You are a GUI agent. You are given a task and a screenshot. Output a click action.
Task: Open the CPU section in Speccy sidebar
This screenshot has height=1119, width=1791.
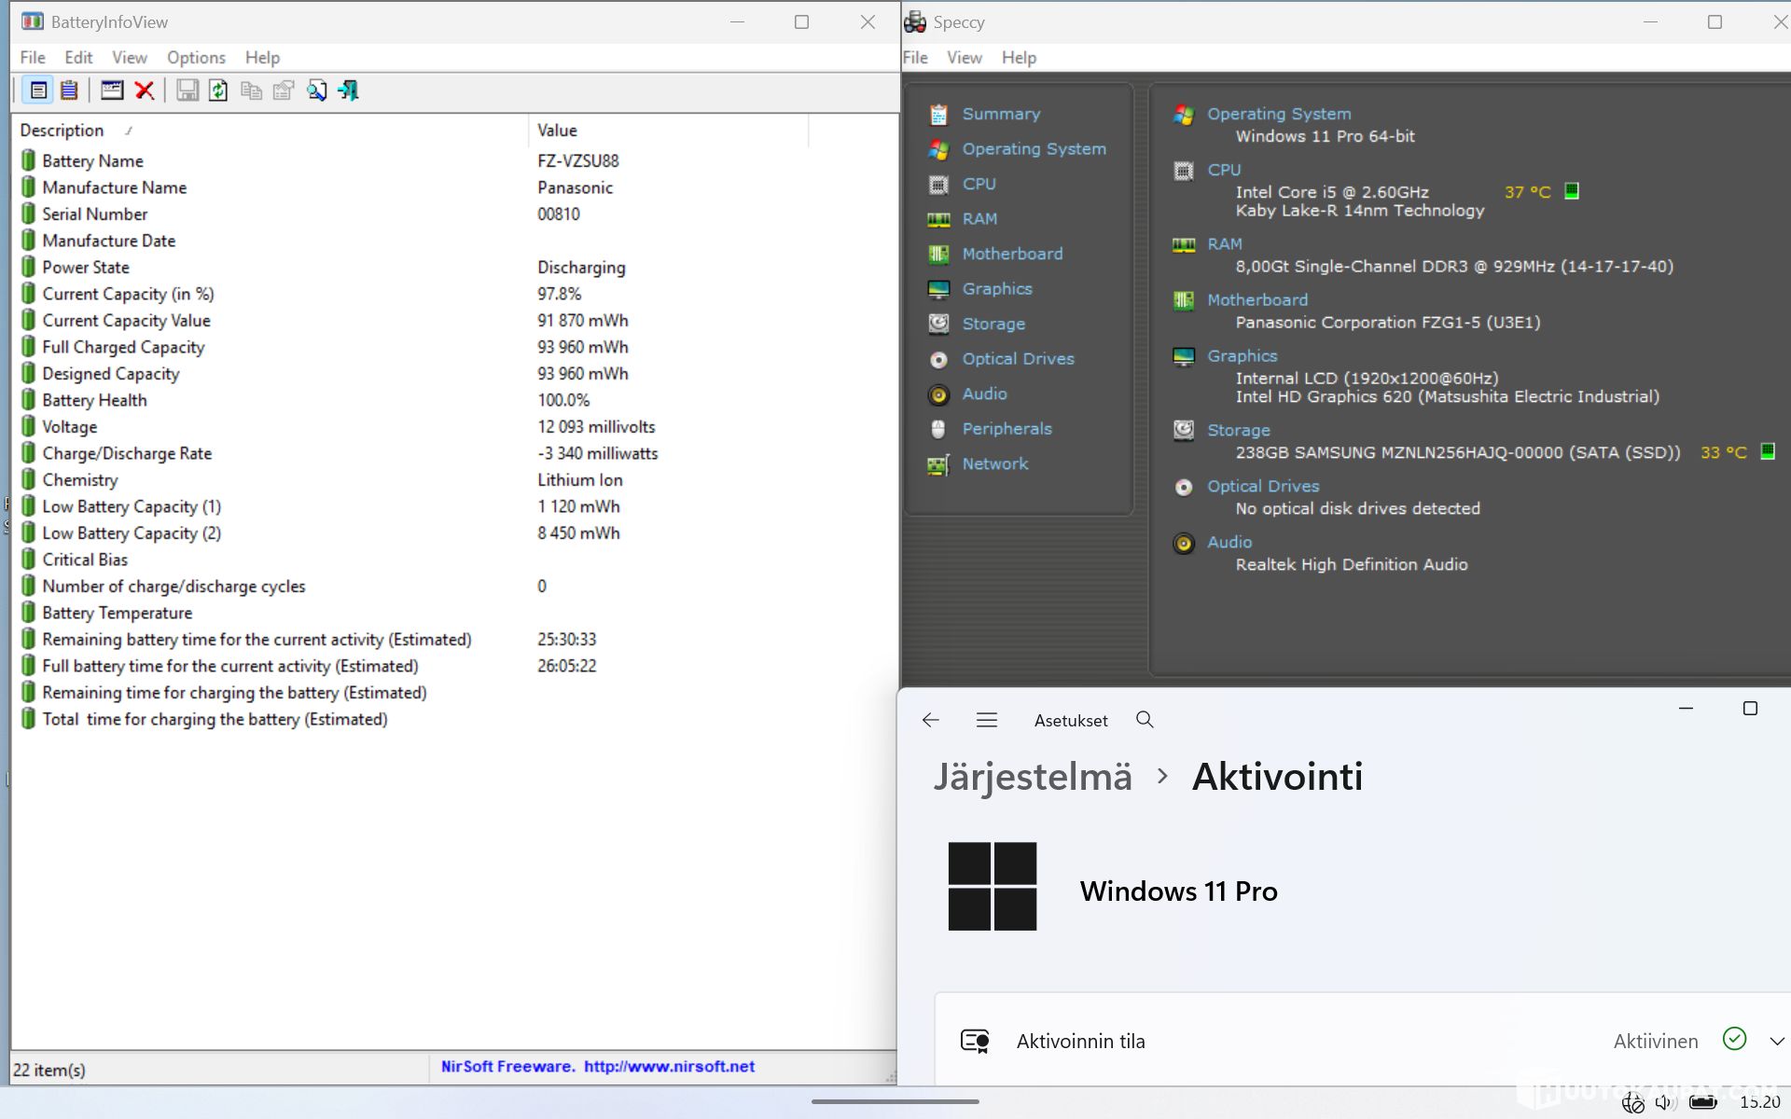979,184
